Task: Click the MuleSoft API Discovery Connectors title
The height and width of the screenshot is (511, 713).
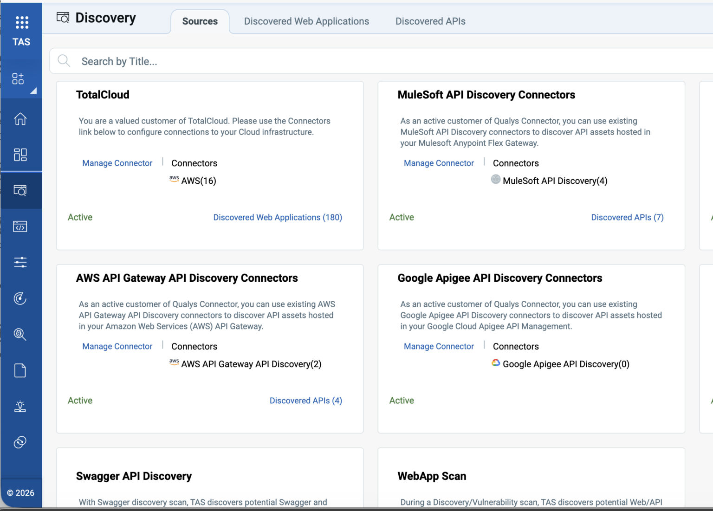Action: (x=486, y=95)
